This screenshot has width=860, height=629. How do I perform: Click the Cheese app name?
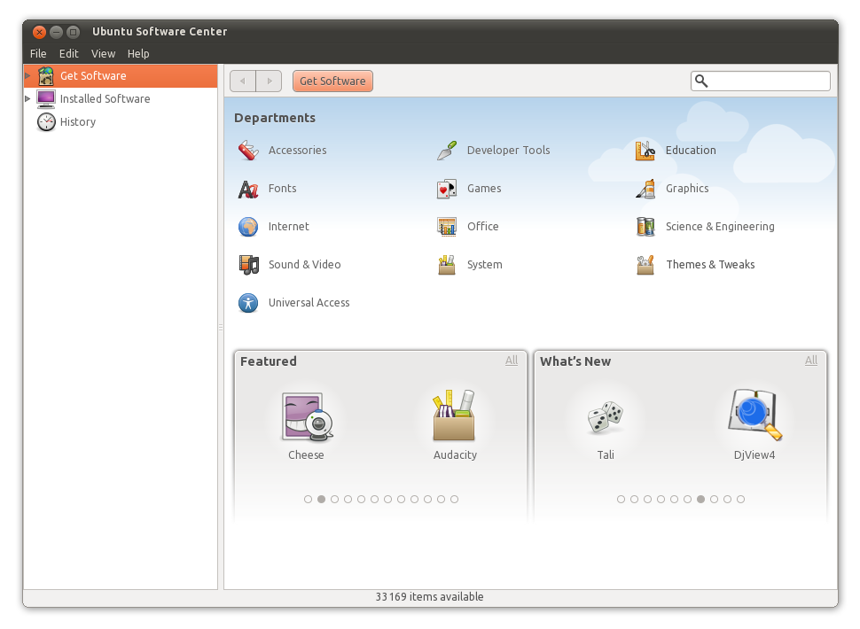click(x=306, y=454)
